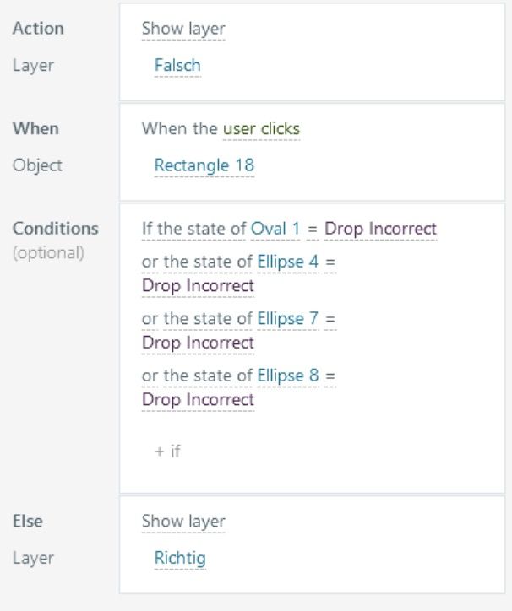Change the equals operator after Ellipse 4

330,262
